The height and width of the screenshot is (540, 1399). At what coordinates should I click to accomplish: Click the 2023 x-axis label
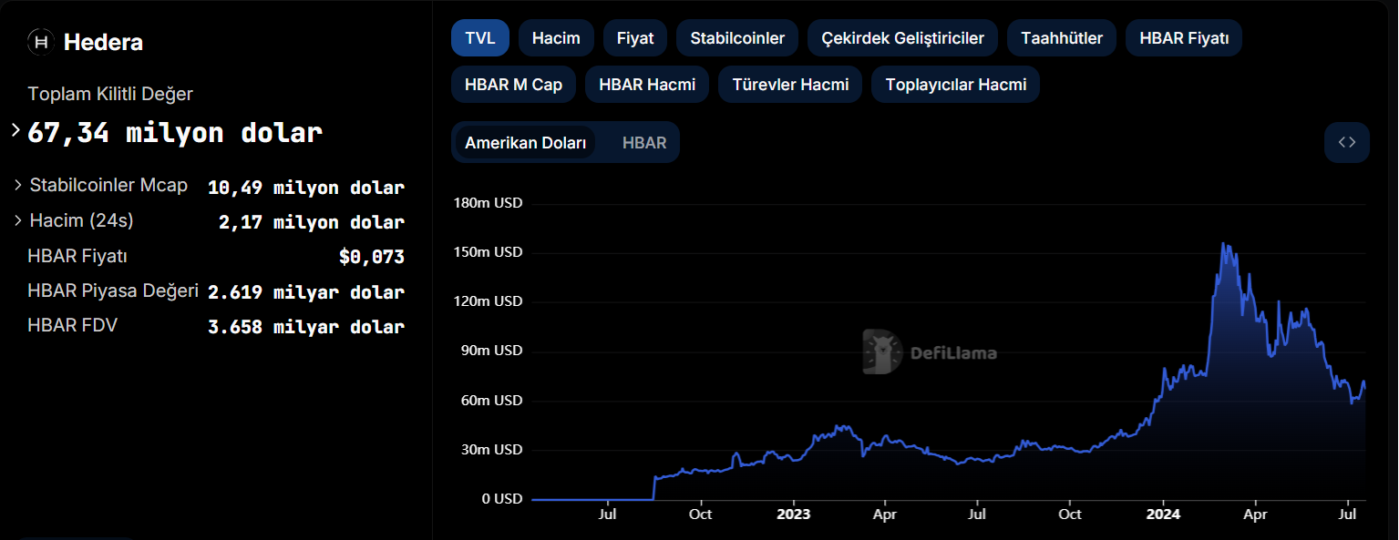(x=793, y=515)
